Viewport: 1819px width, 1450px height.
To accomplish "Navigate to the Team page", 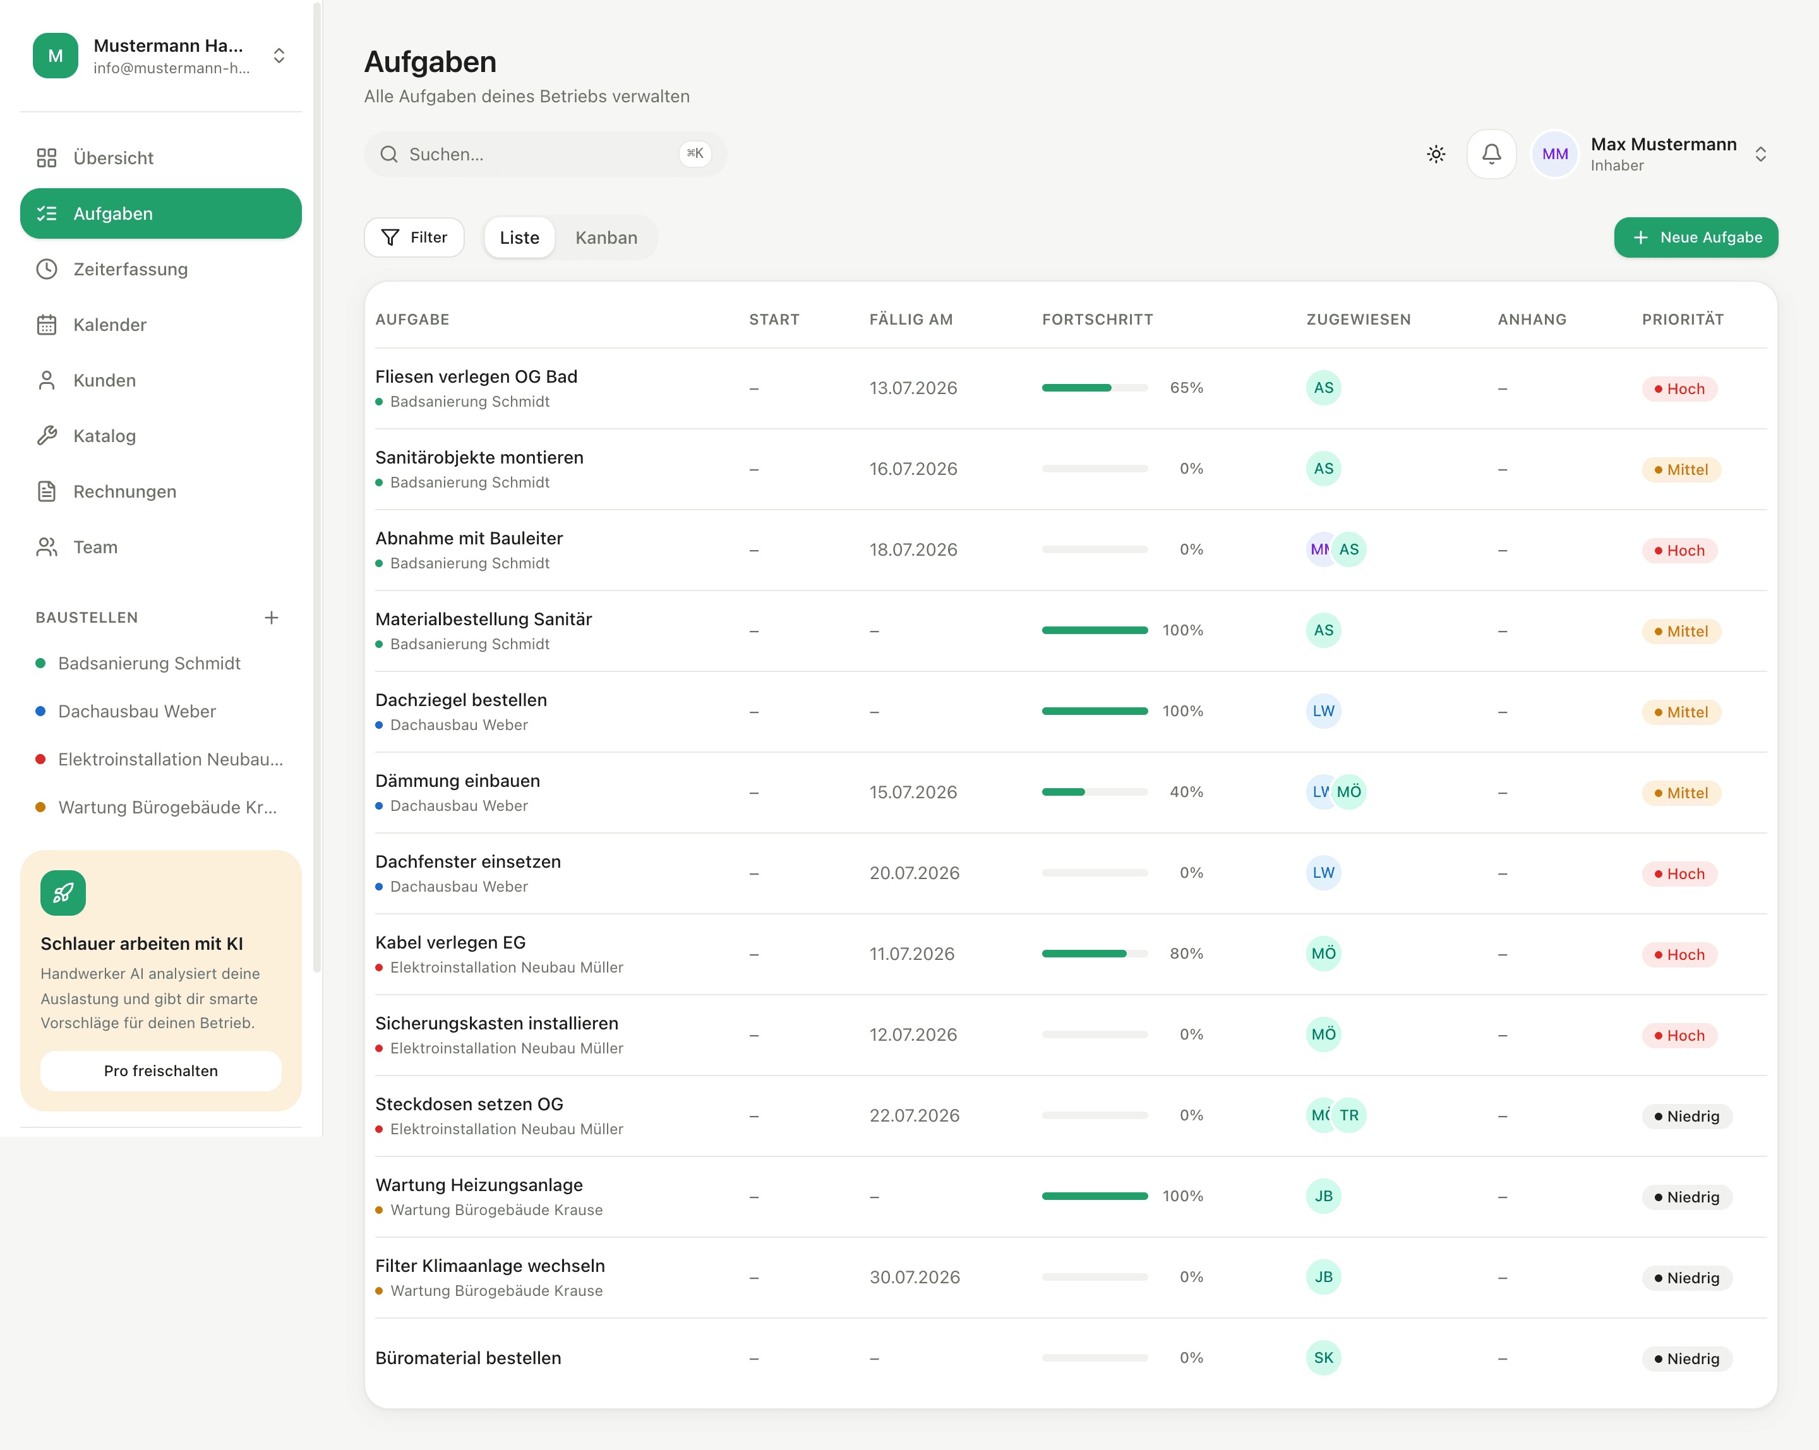I will 160,548.
